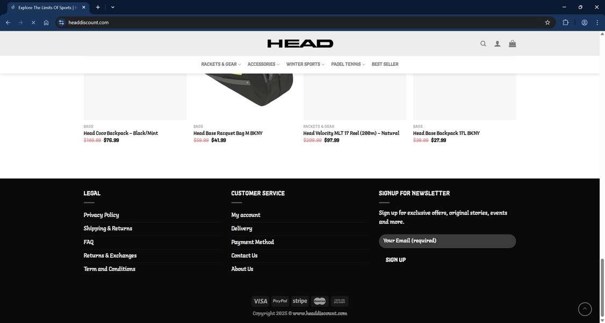Open the account person icon in header
Image resolution: width=605 pixels, height=323 pixels.
[x=498, y=44]
